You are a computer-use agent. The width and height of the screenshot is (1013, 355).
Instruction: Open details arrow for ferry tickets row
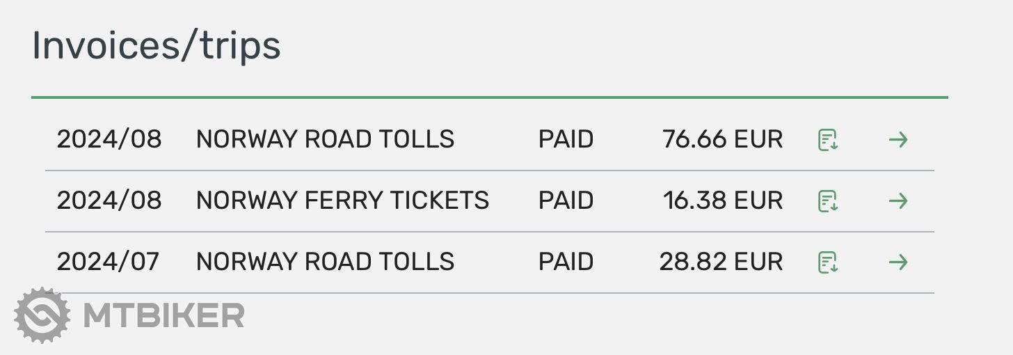click(898, 201)
